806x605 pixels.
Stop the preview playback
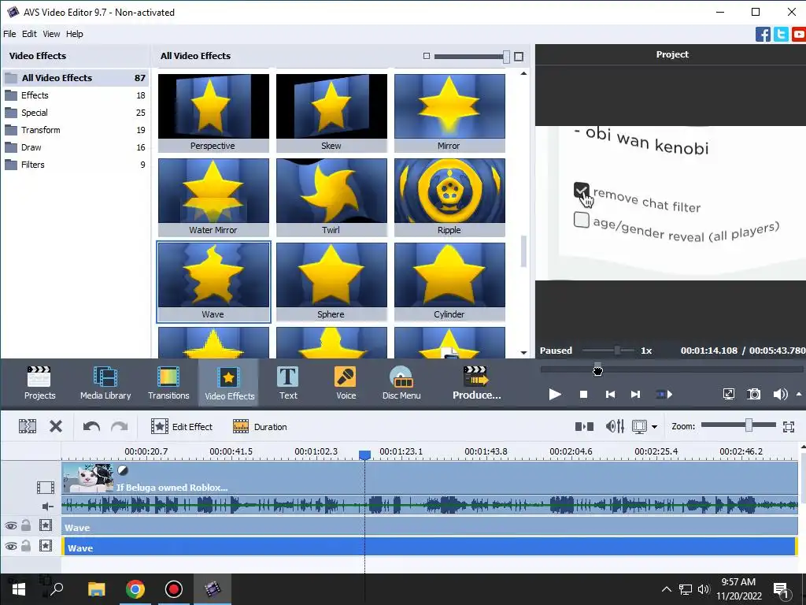pos(583,395)
